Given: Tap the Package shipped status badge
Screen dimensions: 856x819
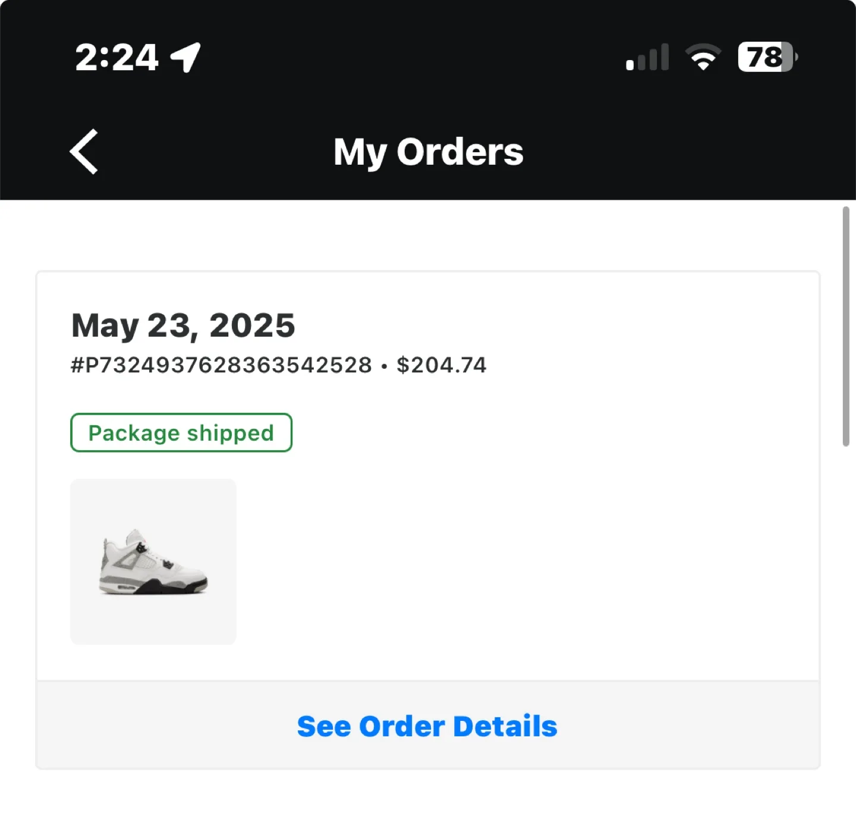Looking at the screenshot, I should click(181, 432).
